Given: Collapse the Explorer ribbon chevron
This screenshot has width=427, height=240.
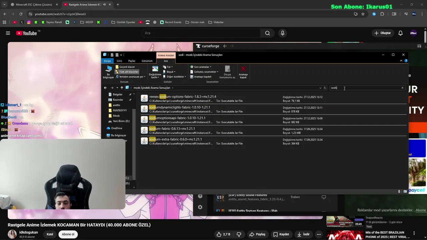Looking at the screenshot, I should (401, 61).
